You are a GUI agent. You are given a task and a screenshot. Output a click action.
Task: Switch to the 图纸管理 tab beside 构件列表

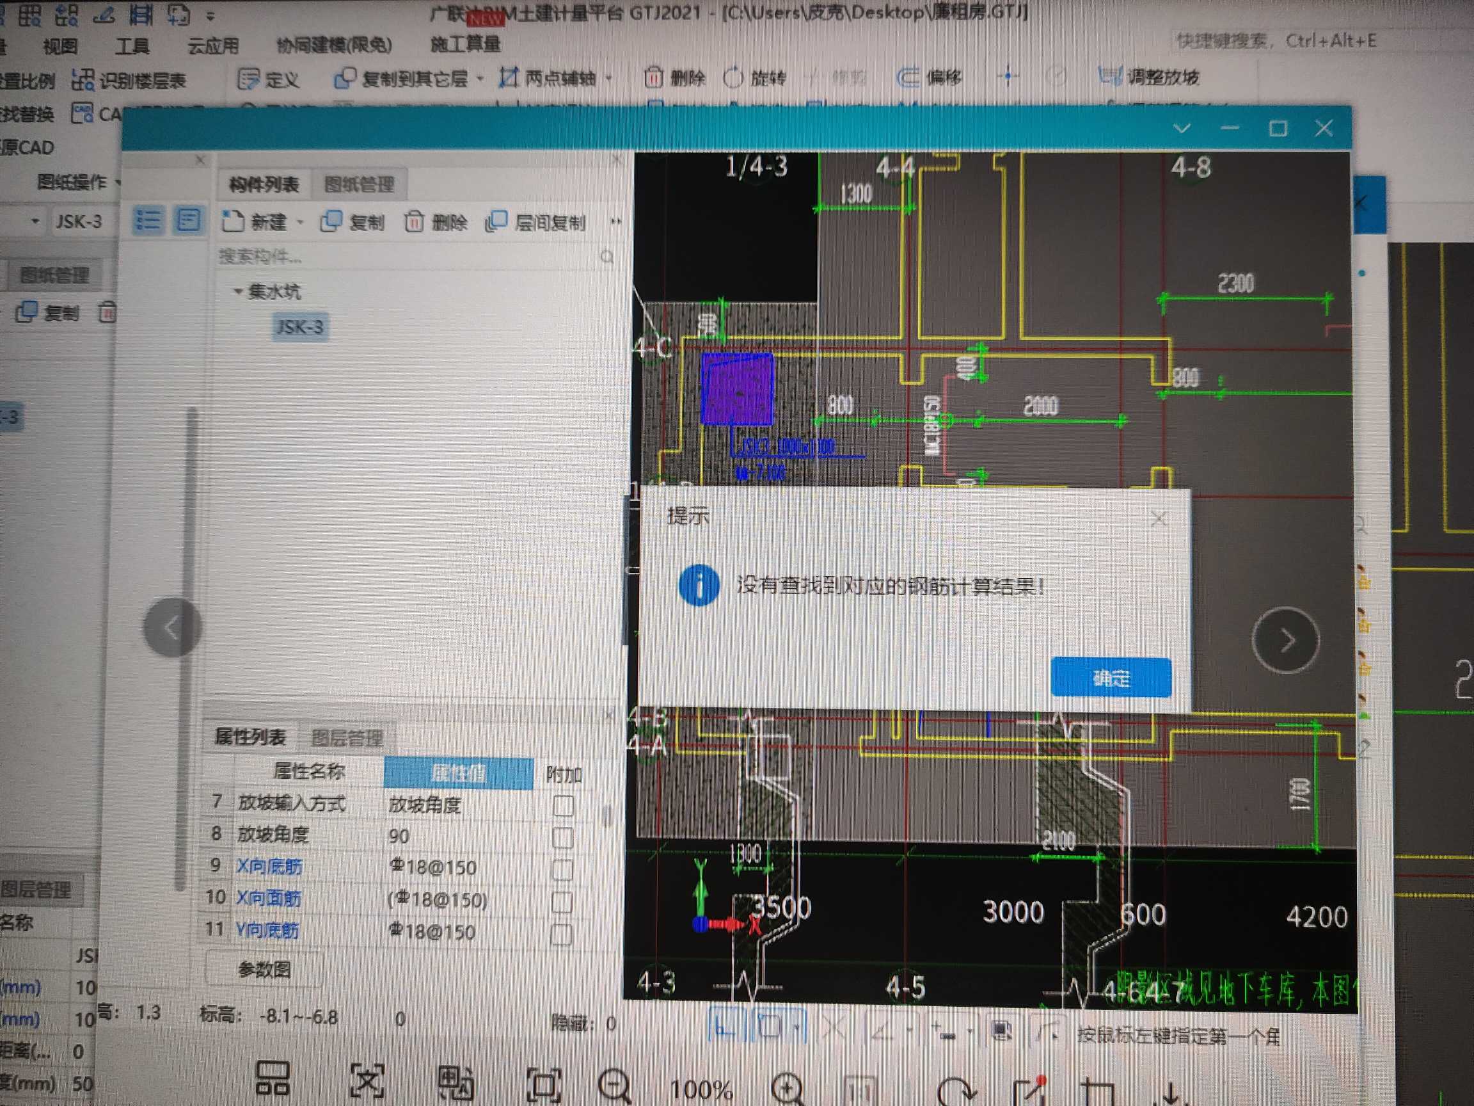[x=359, y=185]
